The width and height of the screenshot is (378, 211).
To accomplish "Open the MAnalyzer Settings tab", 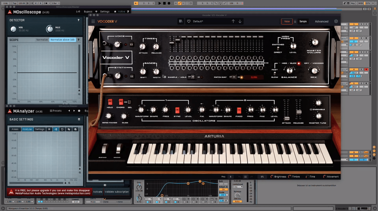I will point(40,129).
